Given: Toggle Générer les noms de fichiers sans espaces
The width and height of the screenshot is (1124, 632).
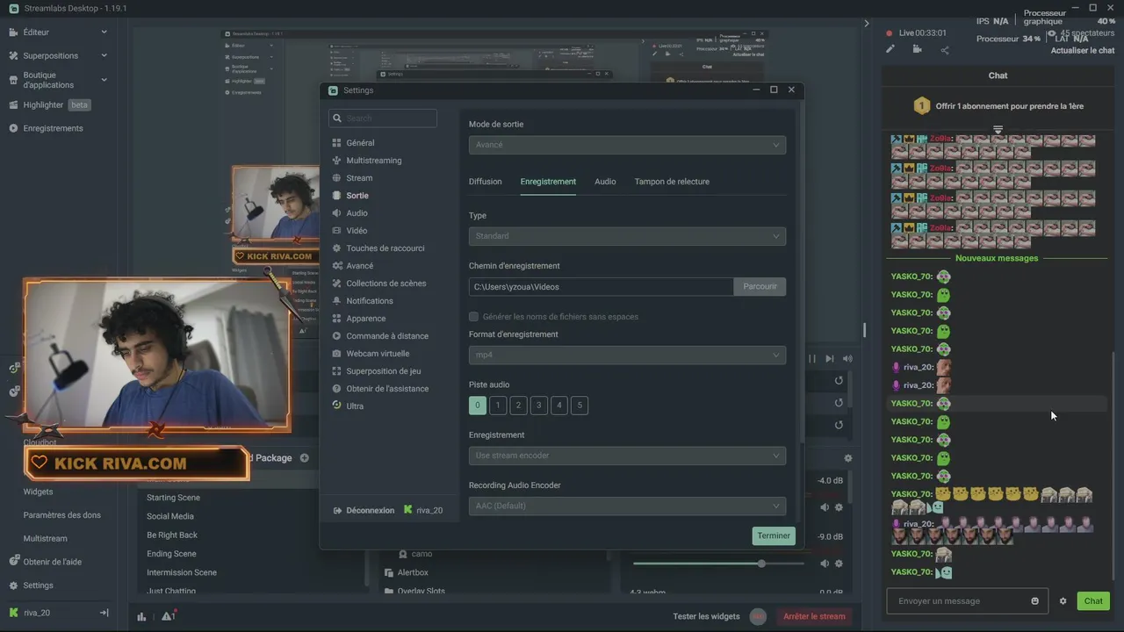Looking at the screenshot, I should (x=473, y=317).
